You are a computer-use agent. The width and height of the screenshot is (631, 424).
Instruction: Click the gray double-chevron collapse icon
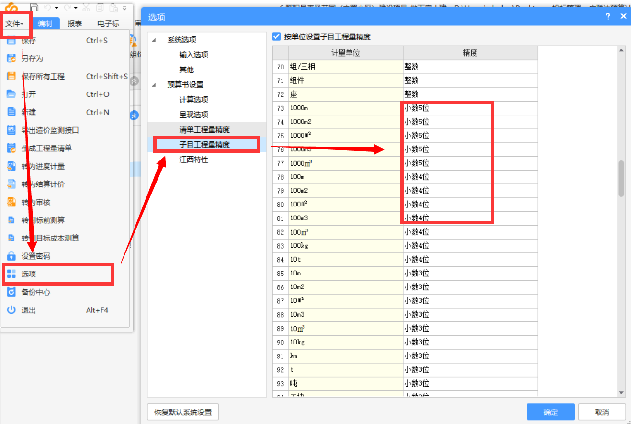click(x=135, y=81)
